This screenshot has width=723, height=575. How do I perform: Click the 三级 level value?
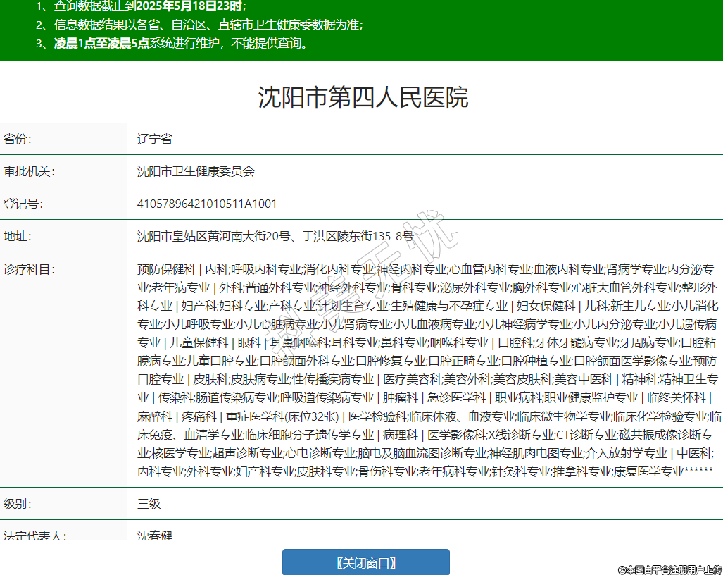pos(149,504)
